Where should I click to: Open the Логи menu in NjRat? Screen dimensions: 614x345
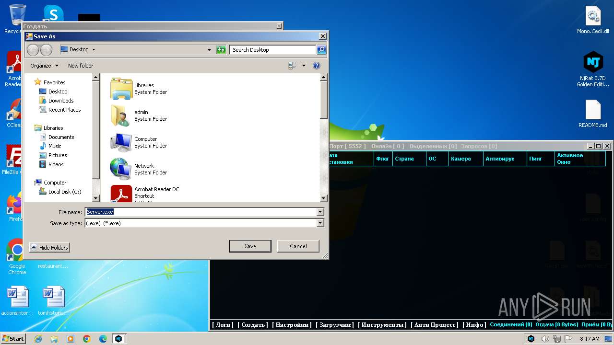coord(223,325)
